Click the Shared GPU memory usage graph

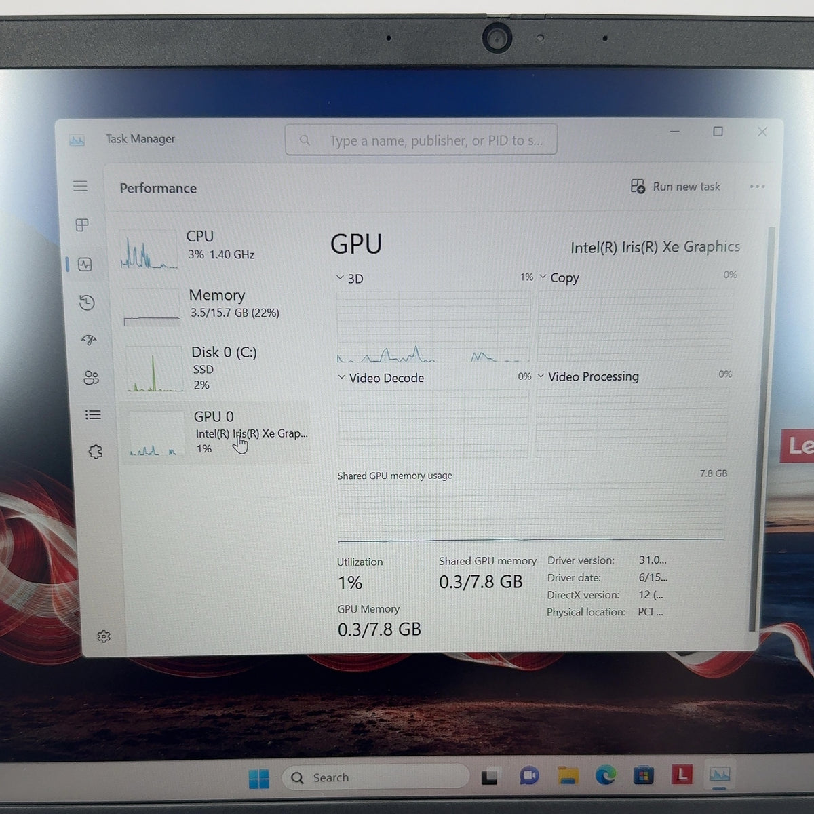click(x=531, y=512)
